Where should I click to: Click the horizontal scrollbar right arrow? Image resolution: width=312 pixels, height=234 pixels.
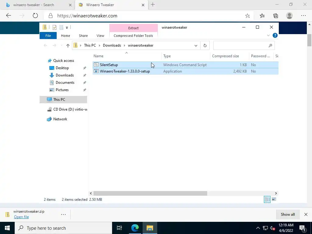tap(276, 193)
